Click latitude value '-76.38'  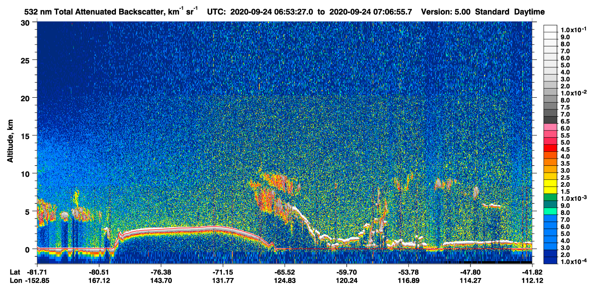[161, 272]
